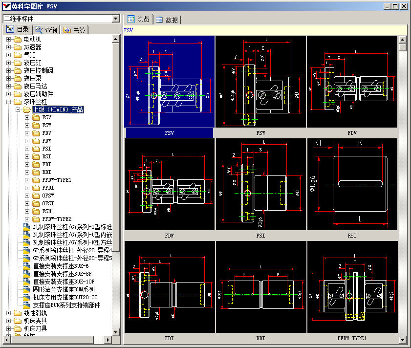Click the 液压泵 folder icon
The width and height of the screenshot is (411, 348).
[x=18, y=78]
